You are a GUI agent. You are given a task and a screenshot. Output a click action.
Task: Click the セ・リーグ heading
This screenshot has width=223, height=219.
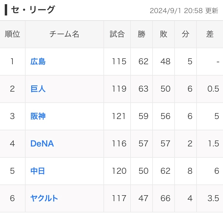33,10
